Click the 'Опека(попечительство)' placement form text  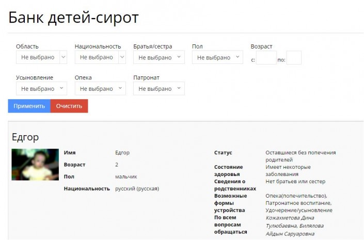click(x=296, y=196)
